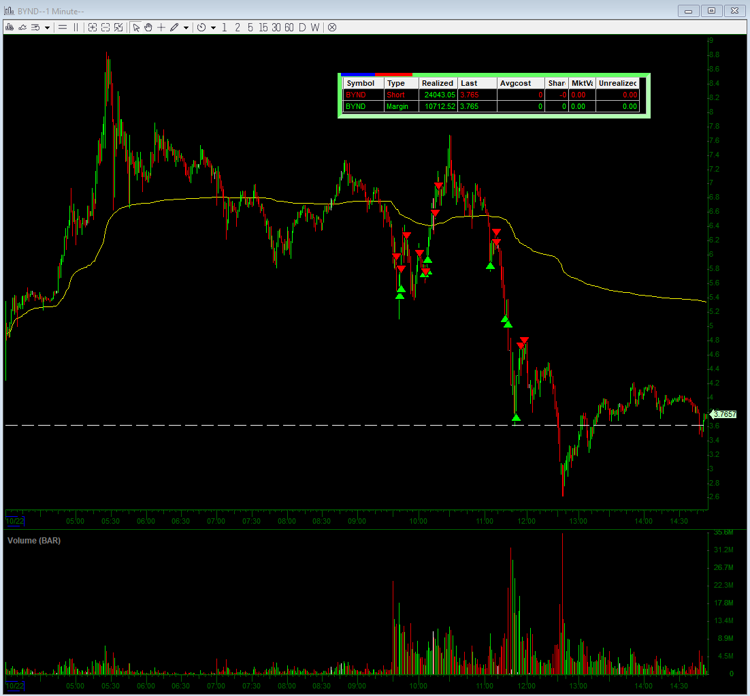This screenshot has width=750, height=696.
Task: Click the Type column header
Action: point(402,83)
